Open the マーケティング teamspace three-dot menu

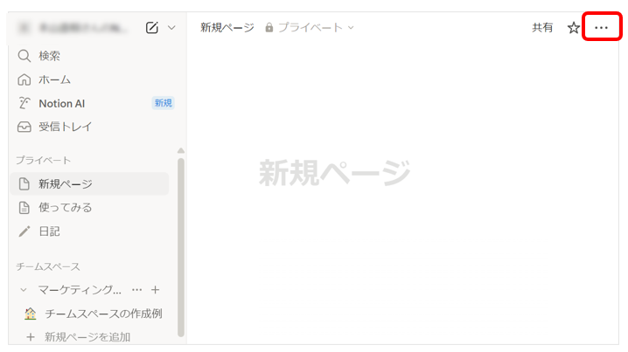(x=136, y=290)
